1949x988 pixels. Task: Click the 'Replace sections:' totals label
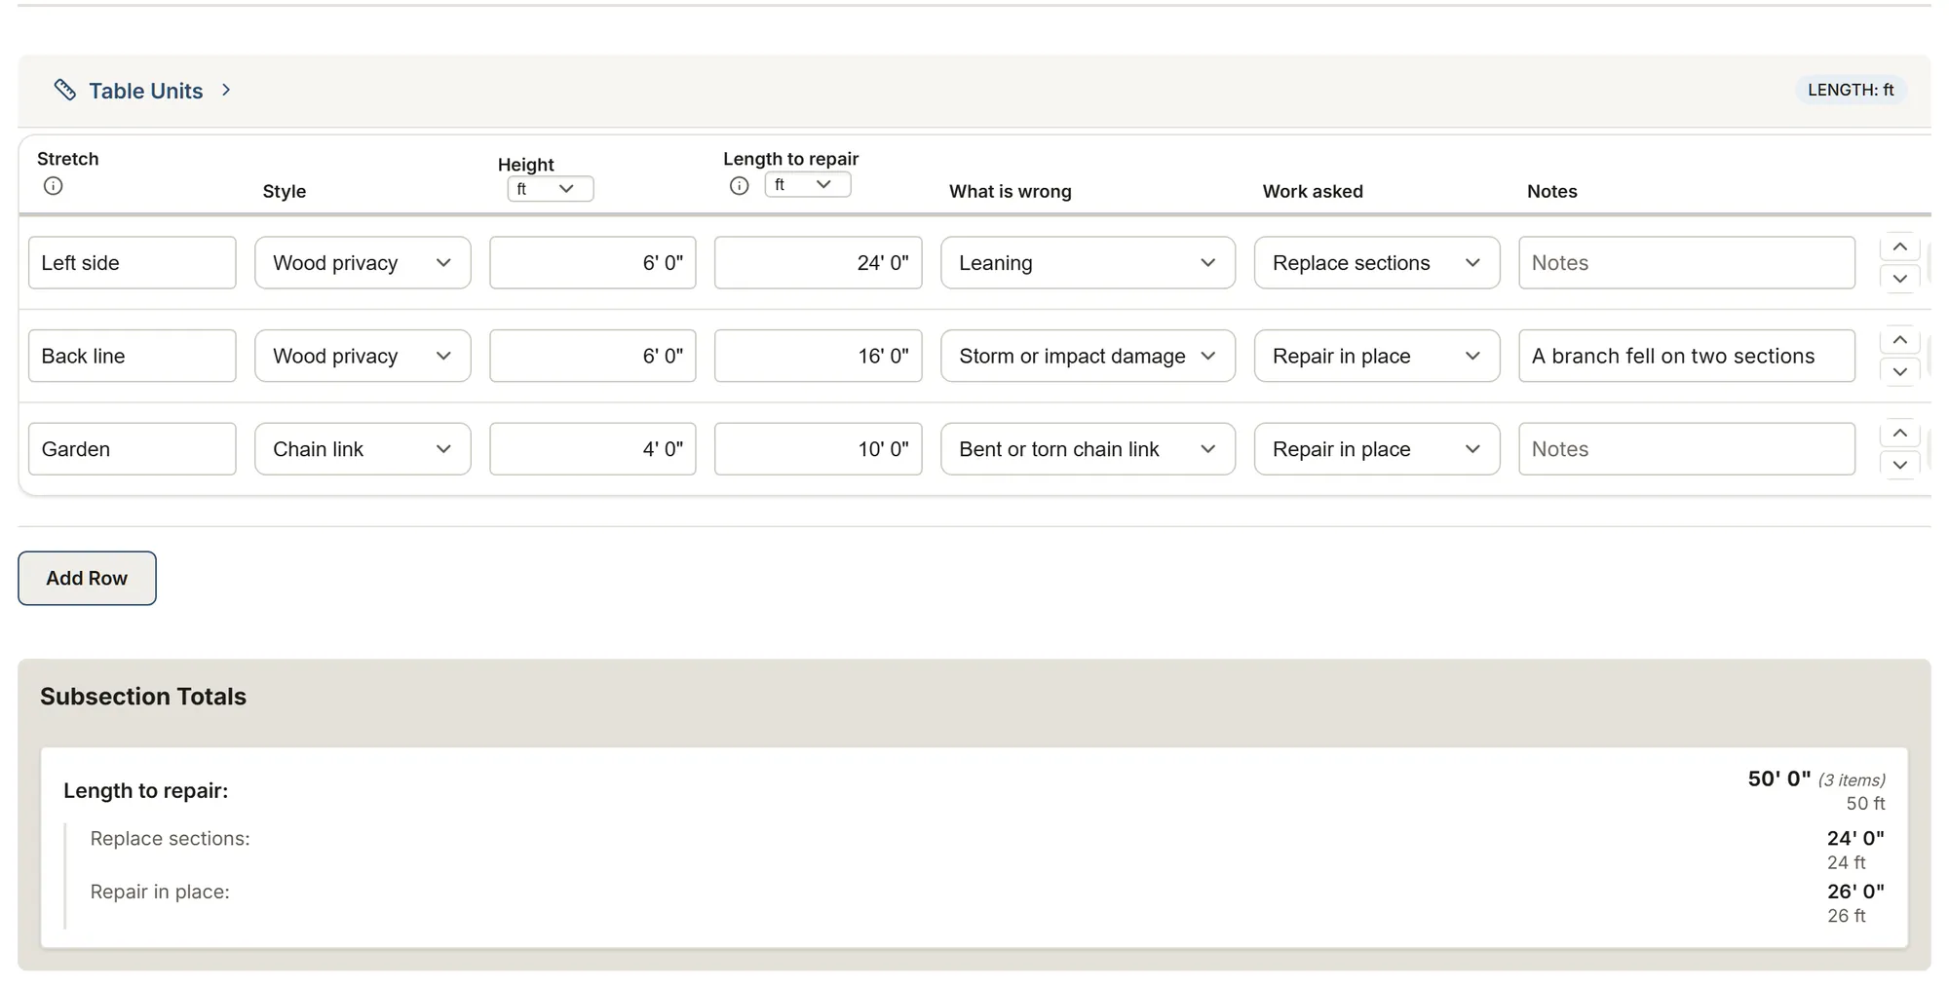click(171, 839)
